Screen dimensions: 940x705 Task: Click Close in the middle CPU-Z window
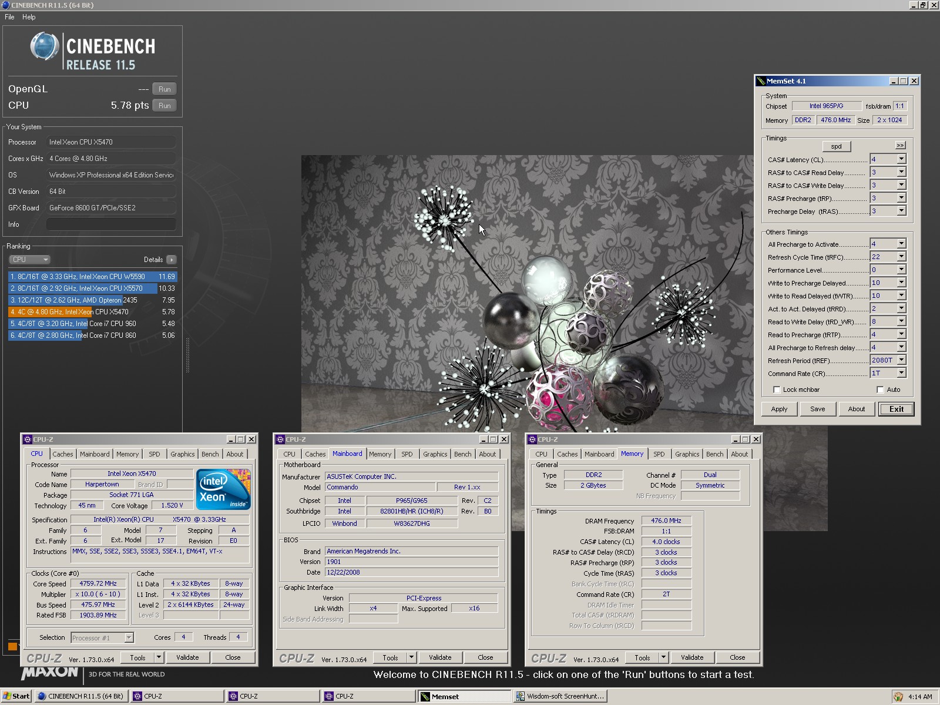[485, 657]
